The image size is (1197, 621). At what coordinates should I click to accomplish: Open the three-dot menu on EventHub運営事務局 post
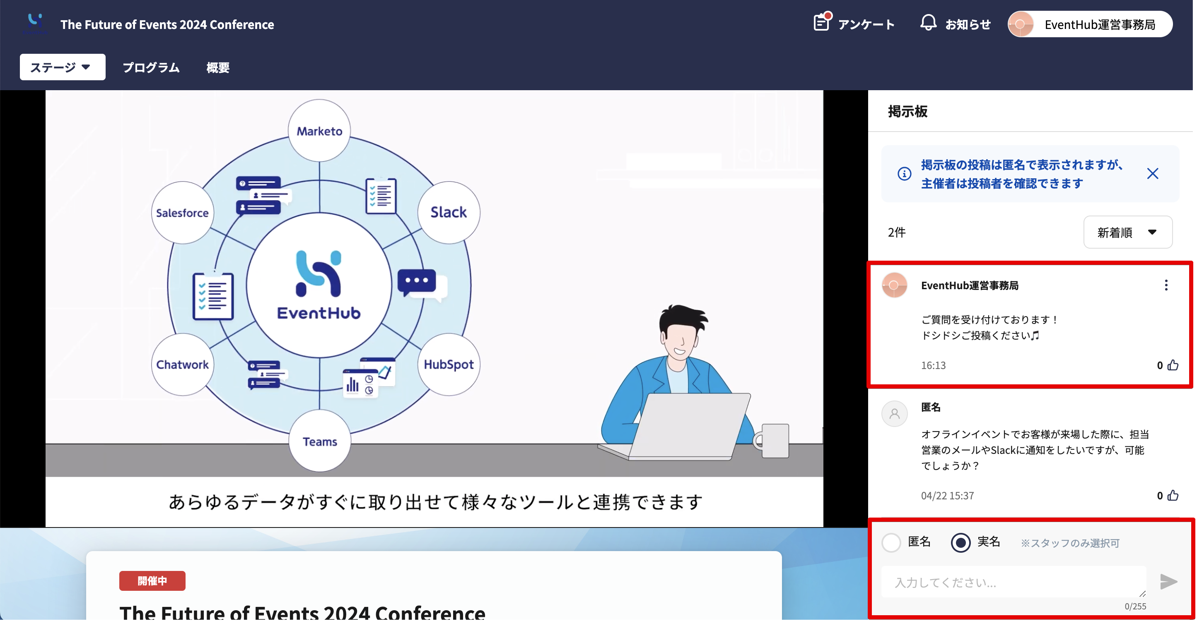(x=1166, y=285)
